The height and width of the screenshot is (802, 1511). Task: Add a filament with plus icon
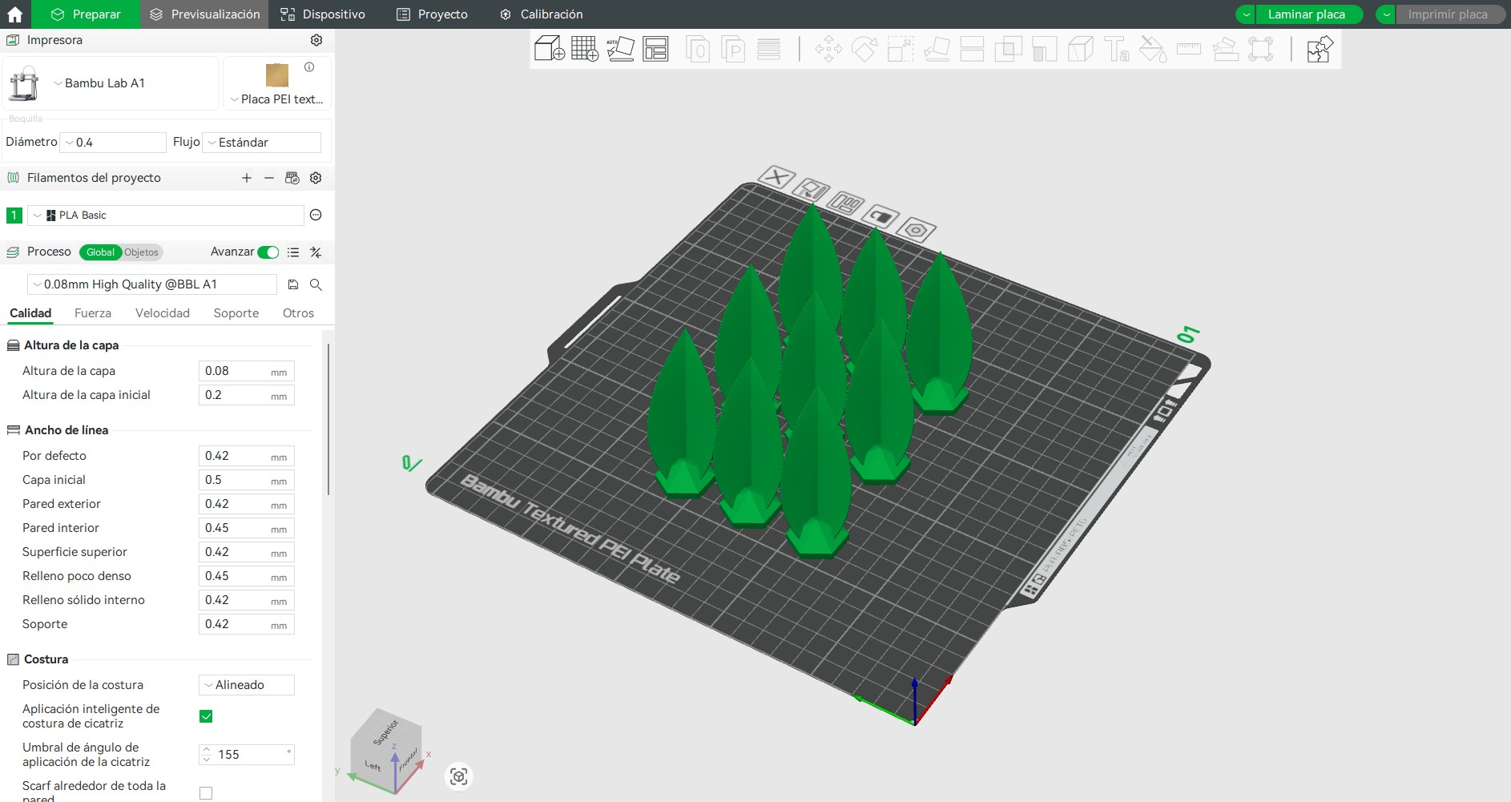coord(247,178)
